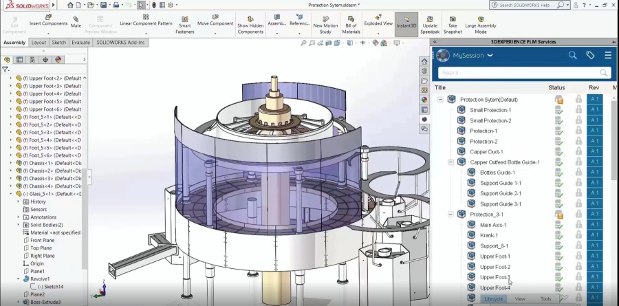Click the Mate tool in the toolbar
This screenshot has height=306, width=619.
pyautogui.click(x=76, y=21)
